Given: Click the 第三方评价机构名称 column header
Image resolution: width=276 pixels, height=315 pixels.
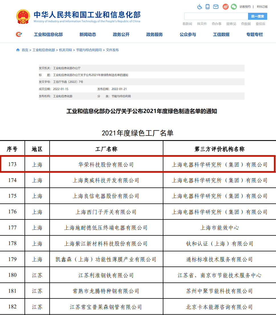Looking at the screenshot, I should pyautogui.click(x=219, y=149).
